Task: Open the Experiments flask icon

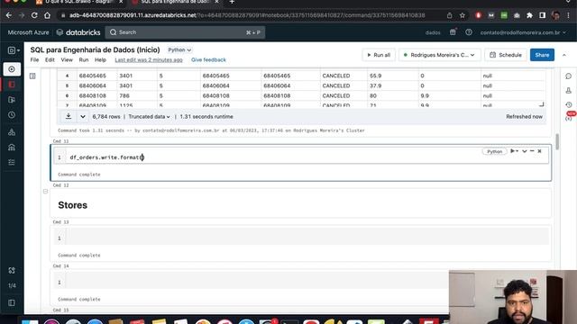Action: [569, 90]
